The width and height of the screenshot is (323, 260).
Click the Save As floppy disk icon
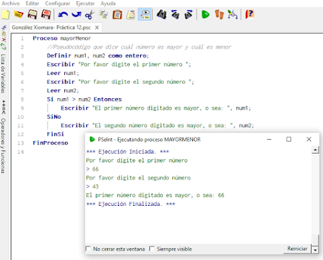click(x=46, y=15)
